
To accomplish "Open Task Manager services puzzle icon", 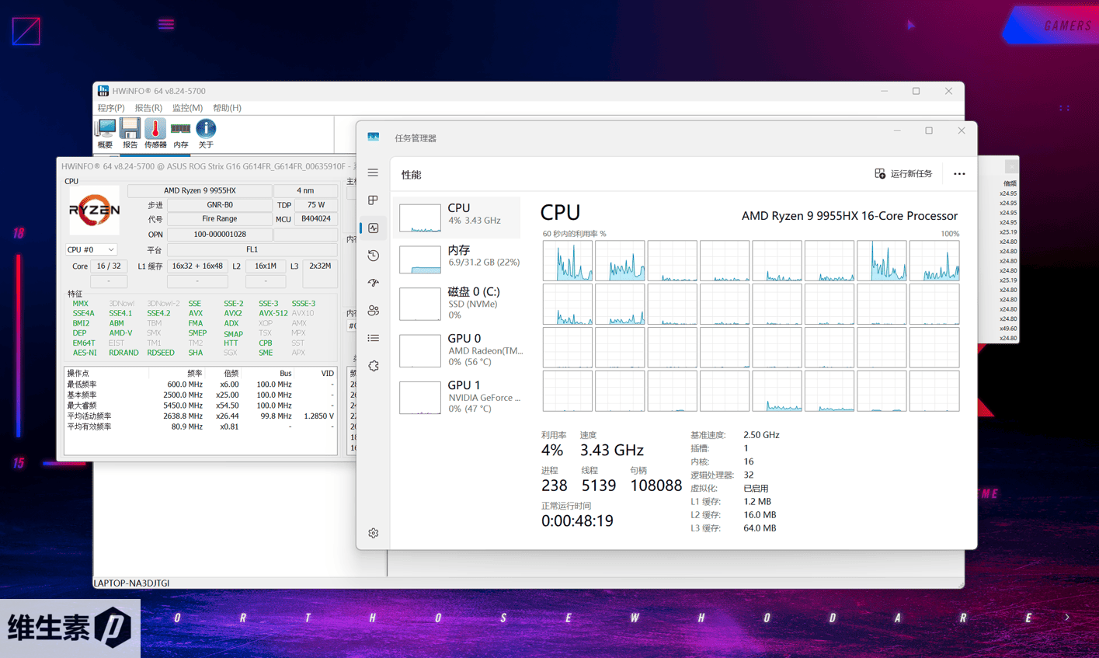I will pyautogui.click(x=374, y=366).
